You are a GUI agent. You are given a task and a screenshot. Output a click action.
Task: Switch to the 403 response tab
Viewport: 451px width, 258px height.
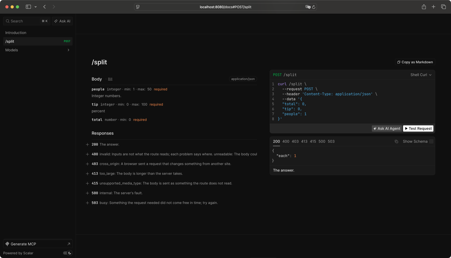click(295, 141)
